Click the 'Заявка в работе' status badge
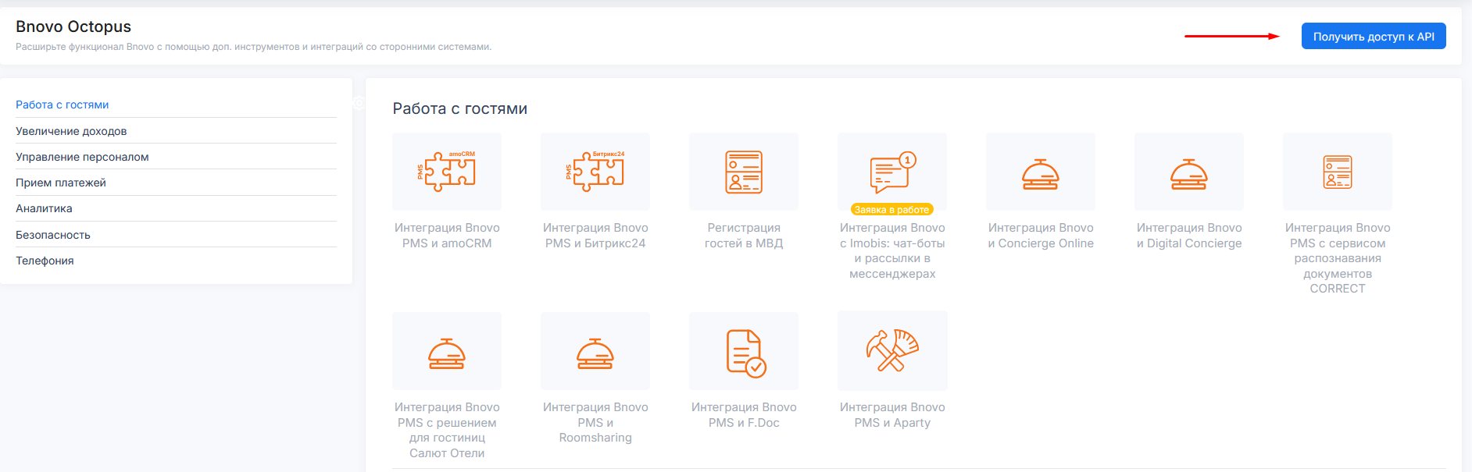Screen dimensions: 1472x472 tap(892, 210)
